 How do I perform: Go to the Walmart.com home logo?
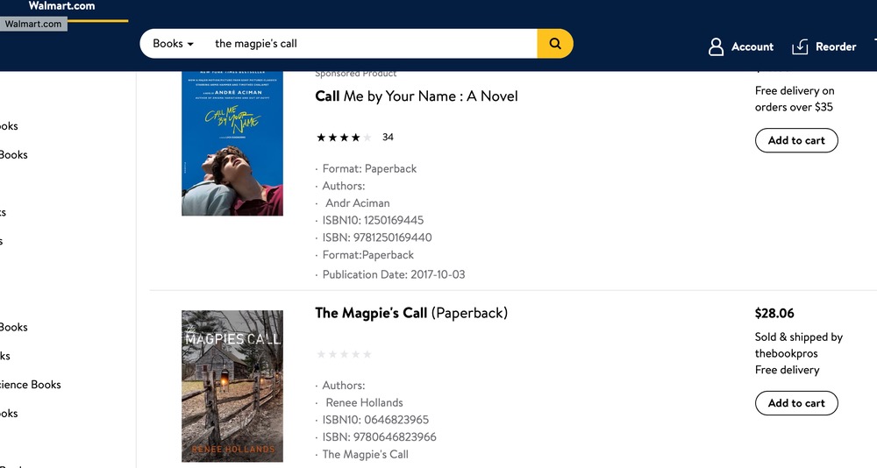click(61, 6)
